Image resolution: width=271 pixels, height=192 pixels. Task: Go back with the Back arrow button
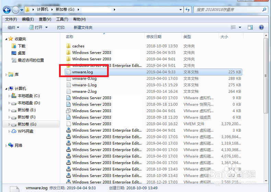click(7, 10)
